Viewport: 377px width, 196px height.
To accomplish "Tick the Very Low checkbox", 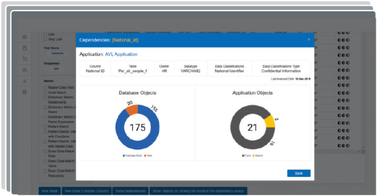I will [46, 39].
